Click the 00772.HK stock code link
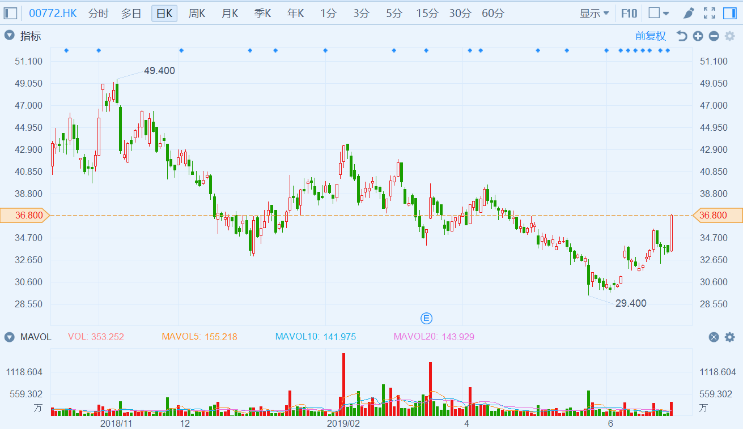This screenshot has height=429, width=743. [x=53, y=13]
